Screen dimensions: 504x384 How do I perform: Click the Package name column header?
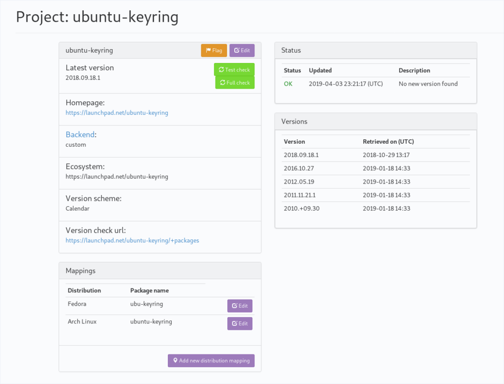click(x=150, y=290)
